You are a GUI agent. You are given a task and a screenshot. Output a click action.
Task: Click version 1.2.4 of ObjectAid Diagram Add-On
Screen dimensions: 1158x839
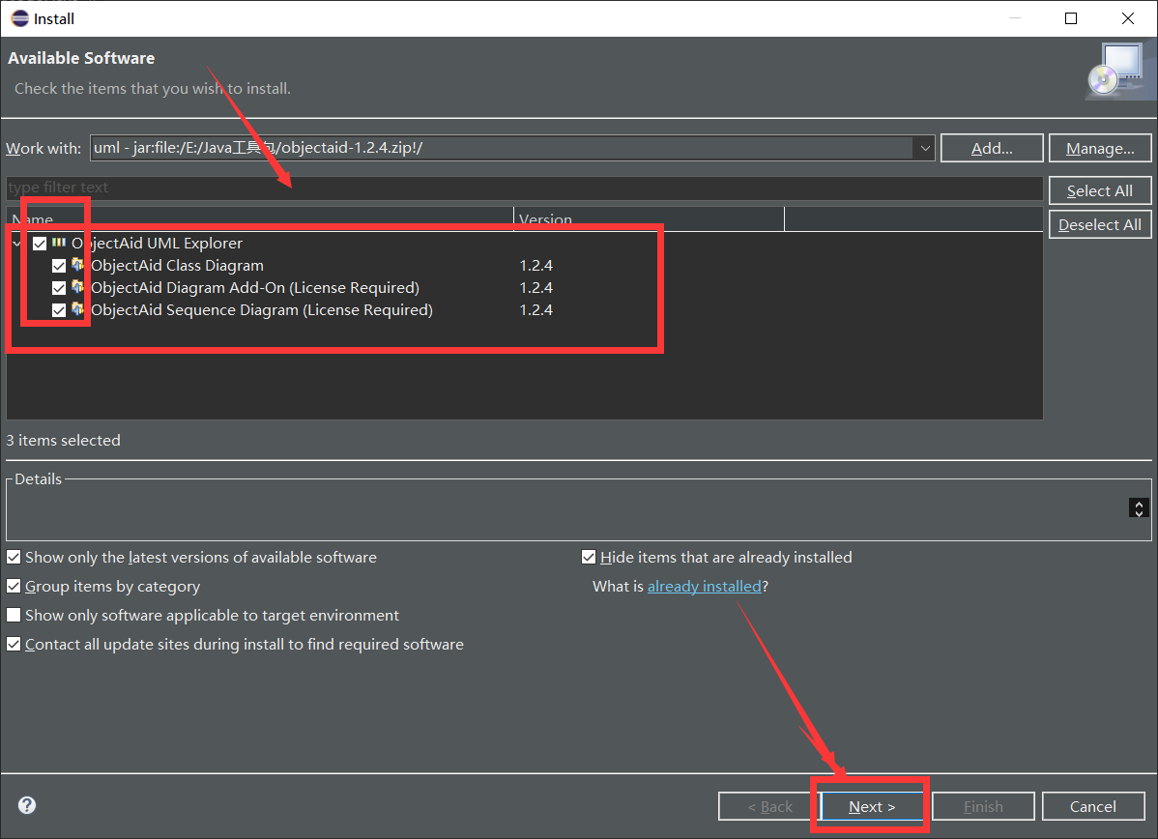click(536, 287)
